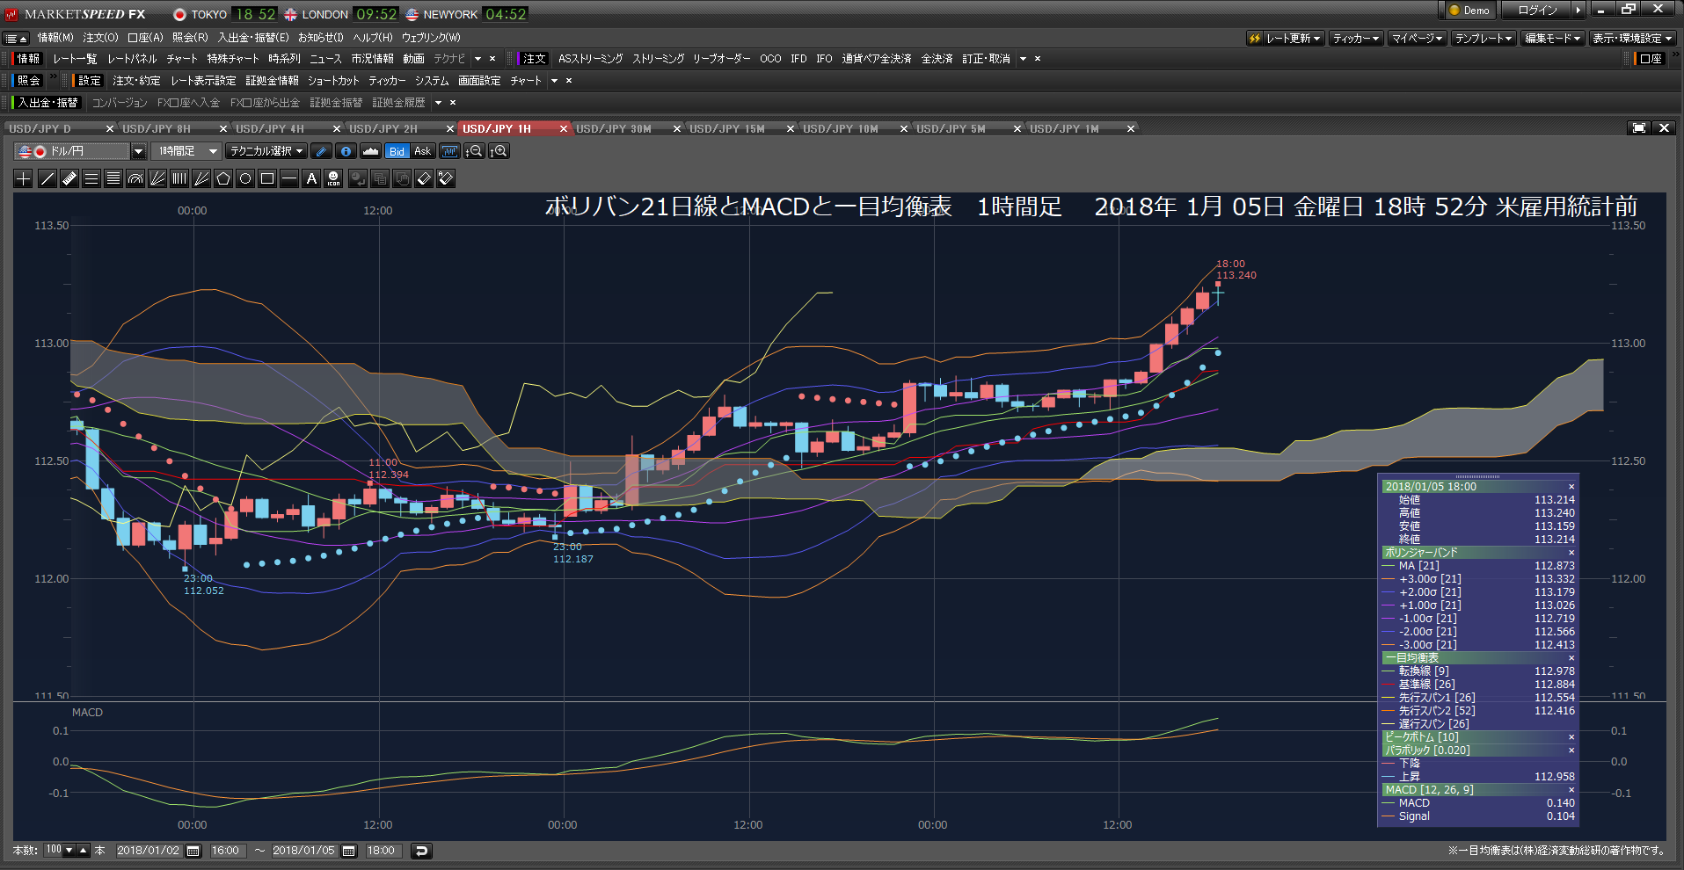Click the 基準線 [26] red line swatch
Image resolution: width=1684 pixels, height=870 pixels.
(x=1389, y=685)
